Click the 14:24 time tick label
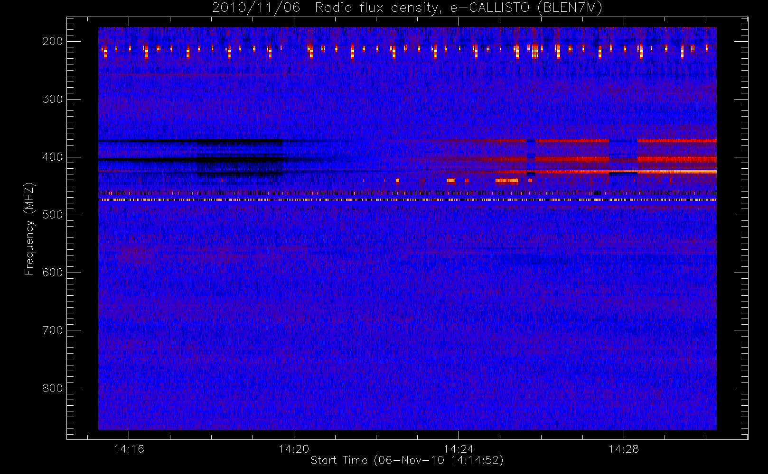The width and height of the screenshot is (768, 474). (459, 449)
